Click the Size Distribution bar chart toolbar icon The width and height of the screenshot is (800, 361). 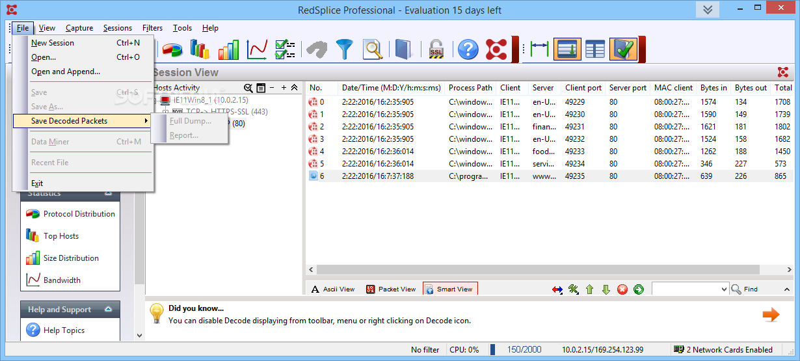coord(228,49)
